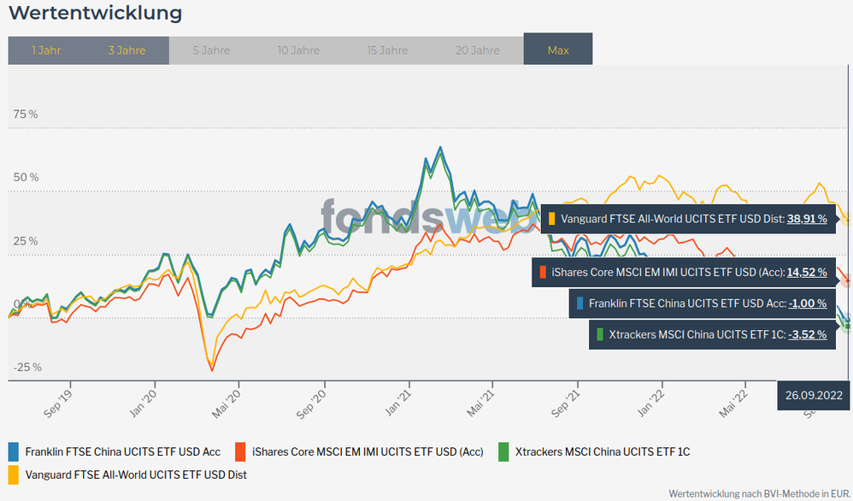The width and height of the screenshot is (853, 501).
Task: Click the orange iShares Core legend swatch
Action: (241, 451)
